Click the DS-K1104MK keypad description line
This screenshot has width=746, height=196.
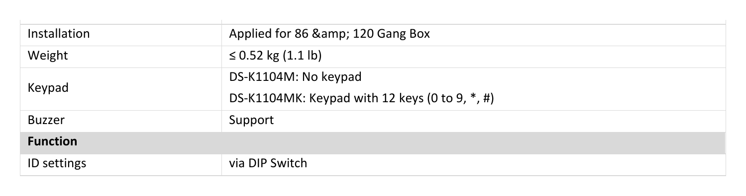point(361,99)
